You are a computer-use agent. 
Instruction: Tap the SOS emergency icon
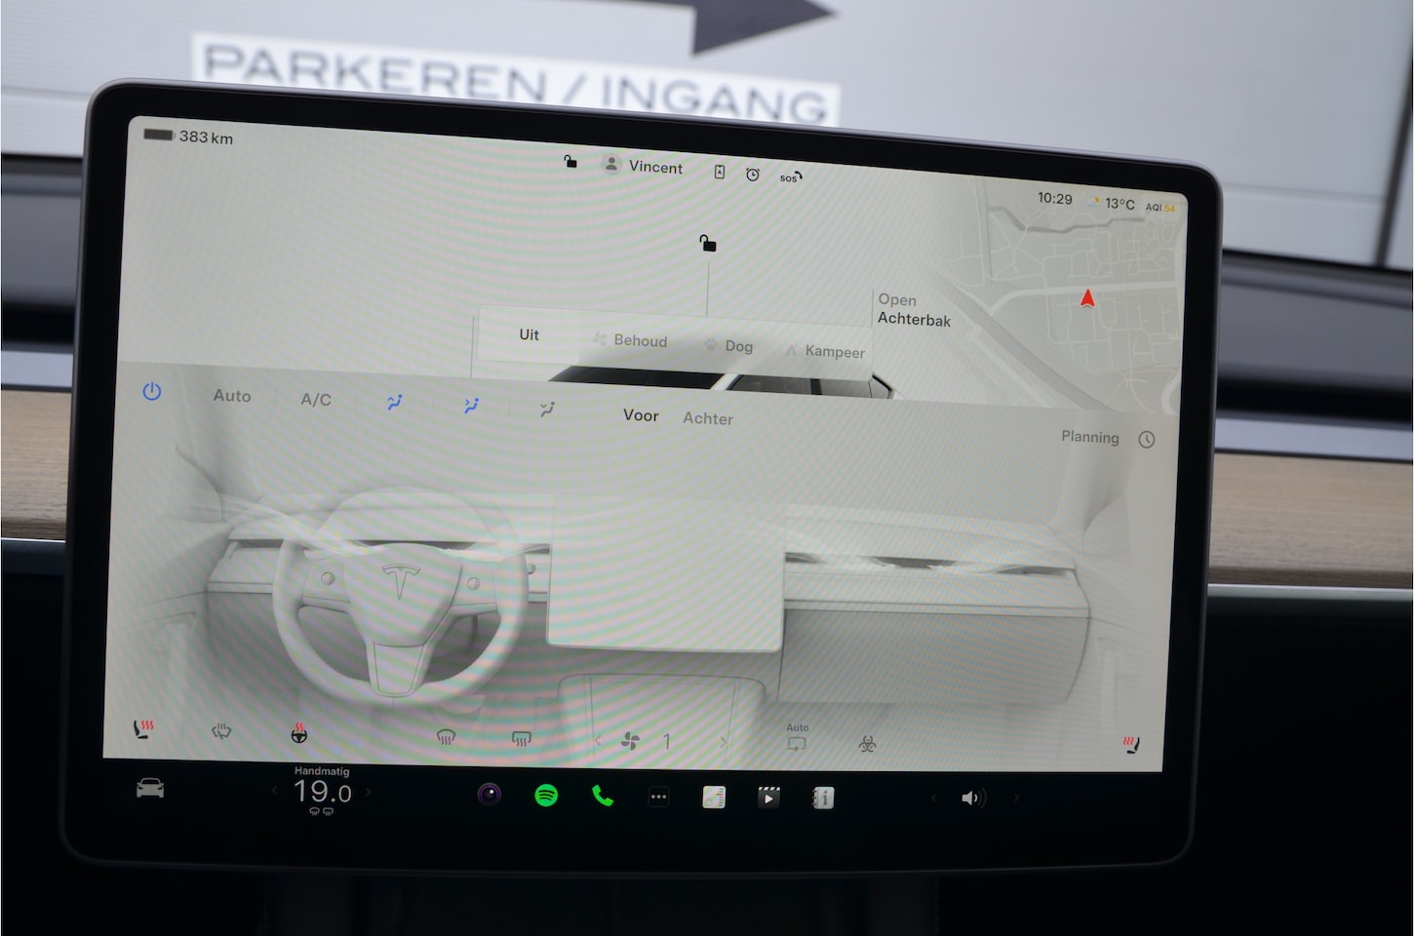pyautogui.click(x=790, y=177)
